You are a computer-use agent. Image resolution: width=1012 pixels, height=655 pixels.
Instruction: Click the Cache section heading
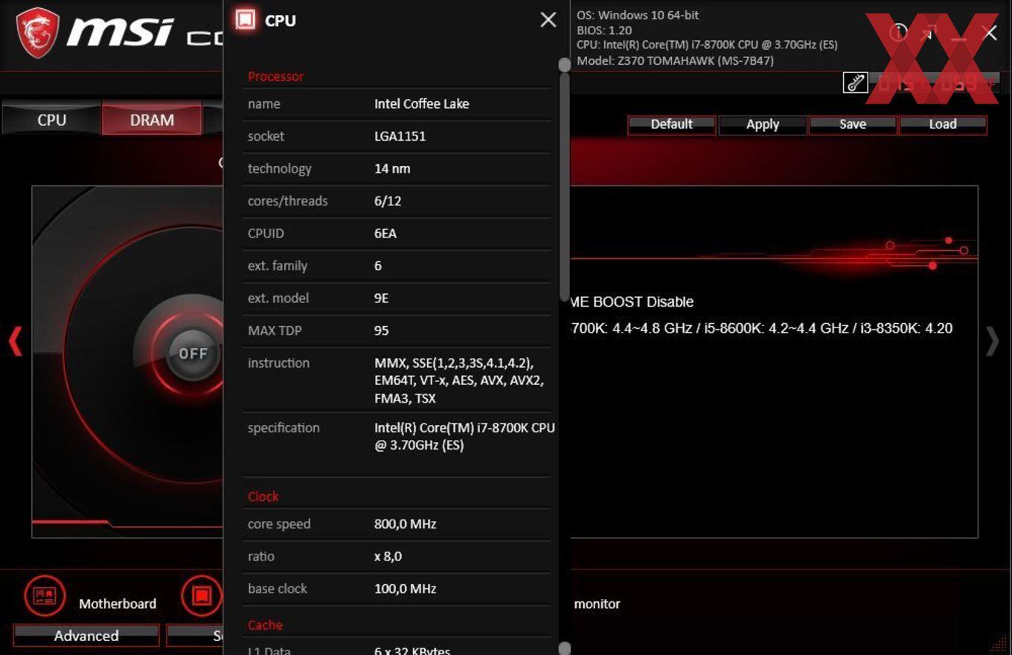pyautogui.click(x=265, y=625)
